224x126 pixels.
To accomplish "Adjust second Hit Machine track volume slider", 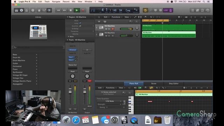I will tap(126, 36).
